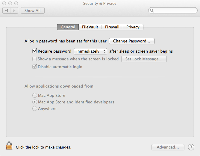Open the help question mark button
Image resolution: width=200 pixels, height=156 pixels.
point(191,147)
